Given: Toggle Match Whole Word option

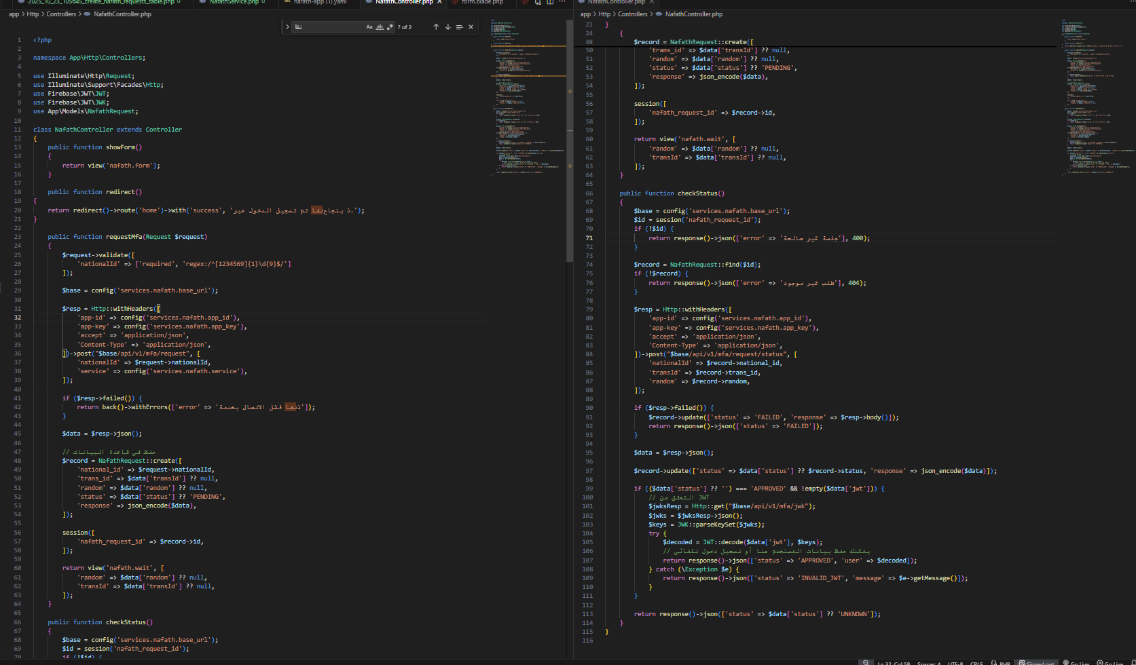Looking at the screenshot, I should point(380,27).
